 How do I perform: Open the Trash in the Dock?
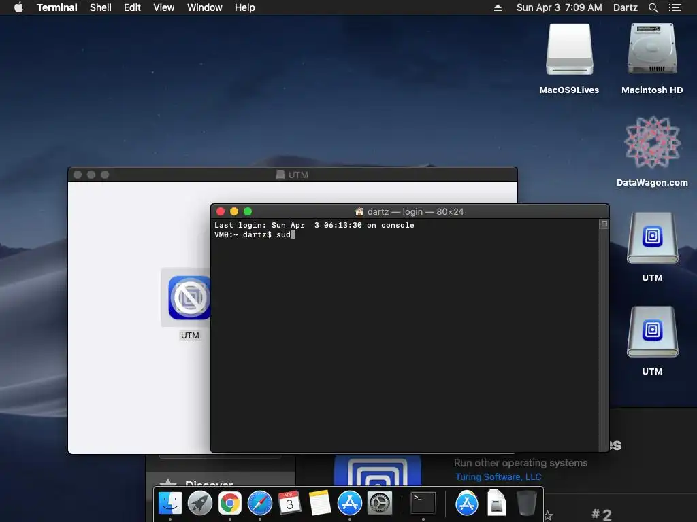pos(527,503)
